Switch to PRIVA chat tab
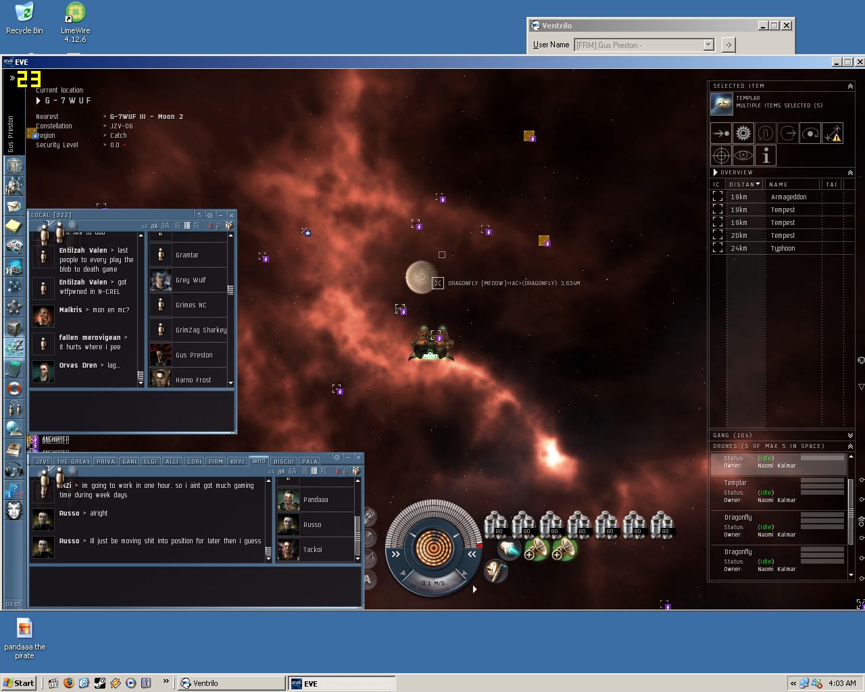Viewport: 865px width, 692px height. pyautogui.click(x=105, y=462)
